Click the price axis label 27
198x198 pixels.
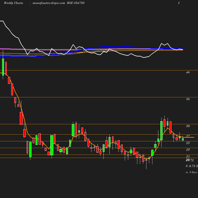click(x=188, y=136)
